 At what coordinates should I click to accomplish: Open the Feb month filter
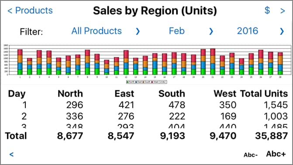pyautogui.click(x=177, y=31)
